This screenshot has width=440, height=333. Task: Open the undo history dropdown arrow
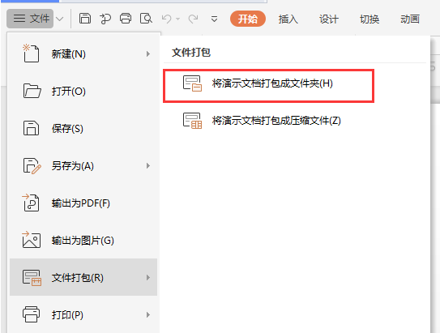click(x=177, y=19)
